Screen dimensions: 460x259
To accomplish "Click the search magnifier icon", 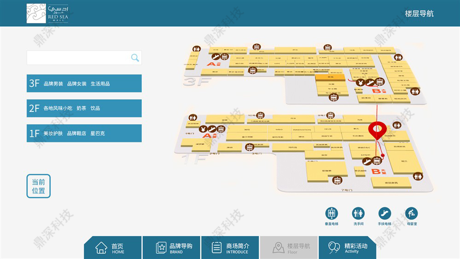I will 135,58.
